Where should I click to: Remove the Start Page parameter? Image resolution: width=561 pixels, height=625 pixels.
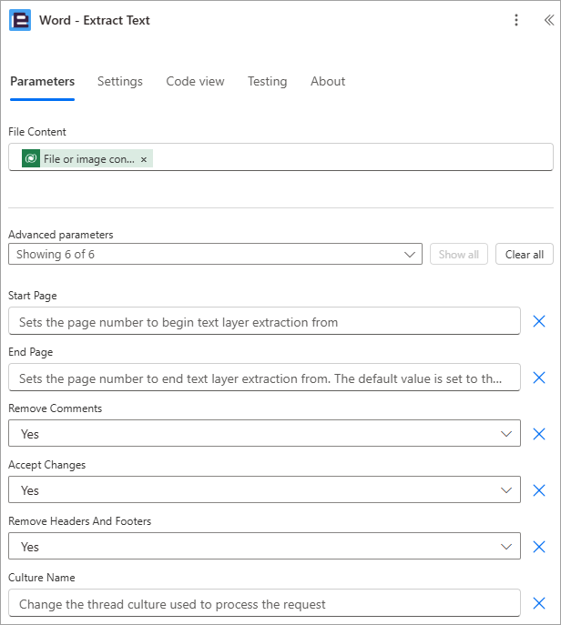tap(539, 321)
